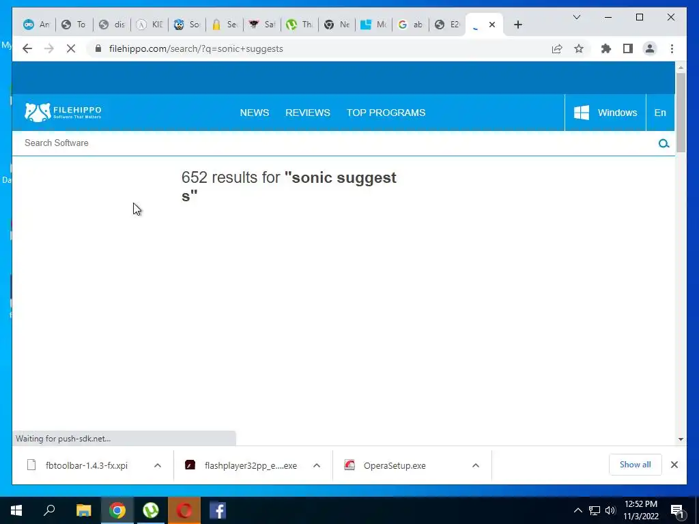
Task: Switch to the 'KID' tab
Action: point(149,25)
